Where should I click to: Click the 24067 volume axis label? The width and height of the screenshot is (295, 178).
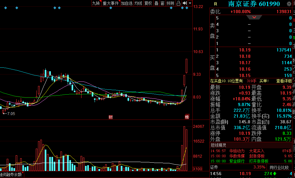198,127
